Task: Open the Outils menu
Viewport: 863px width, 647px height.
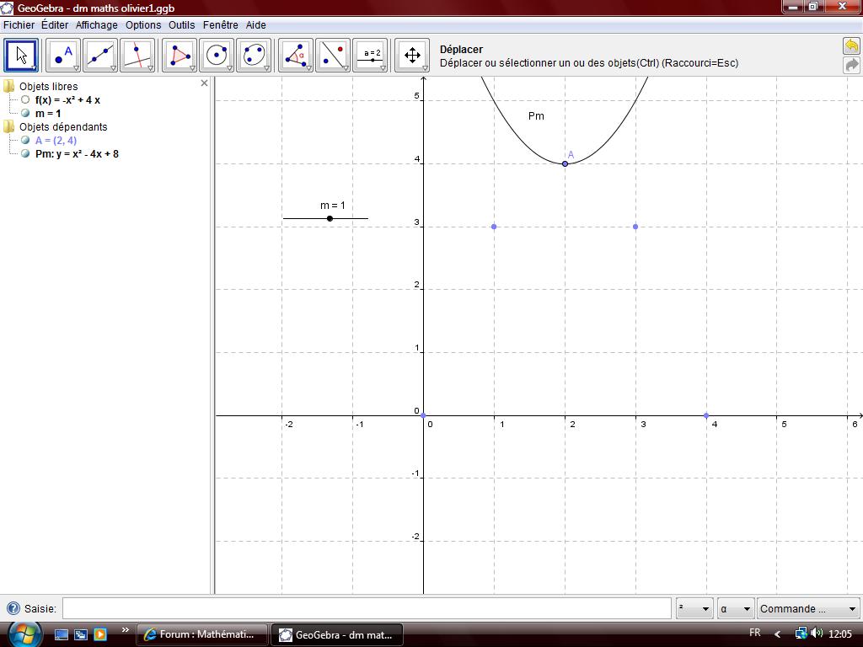Action: pyautogui.click(x=181, y=25)
